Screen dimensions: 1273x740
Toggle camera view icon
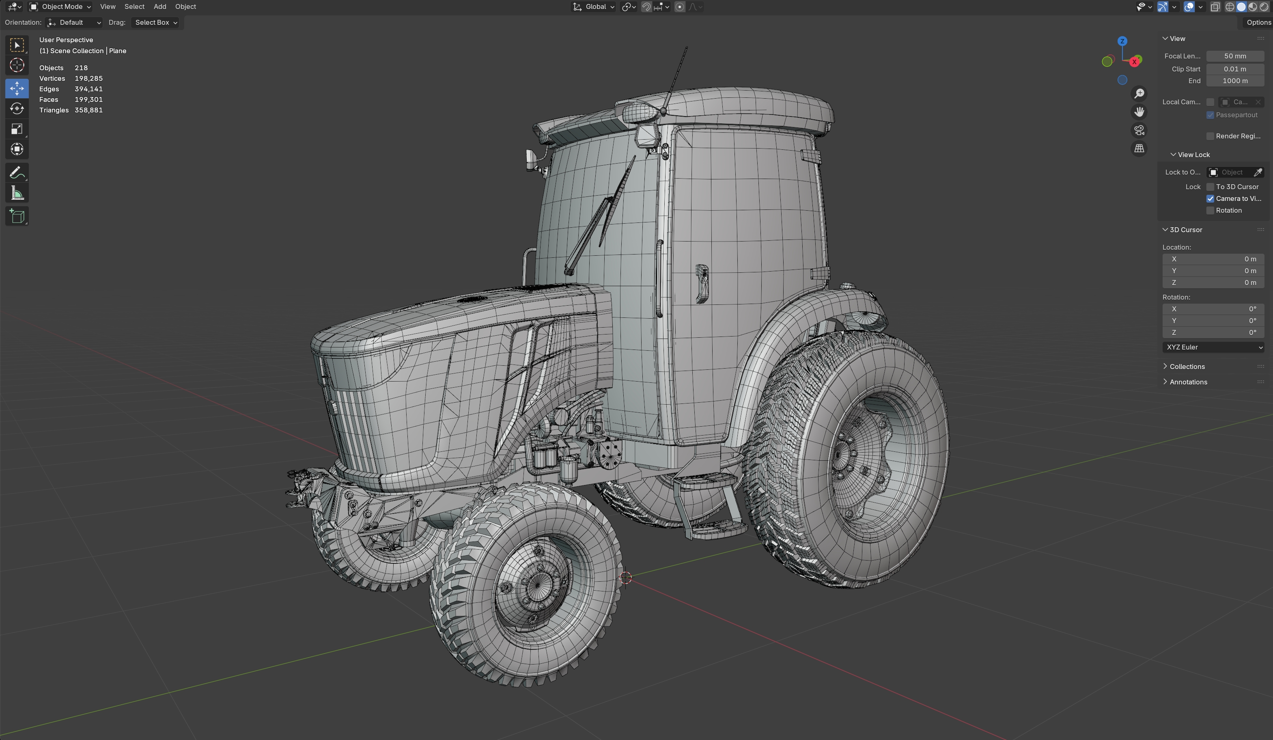[x=1139, y=130]
